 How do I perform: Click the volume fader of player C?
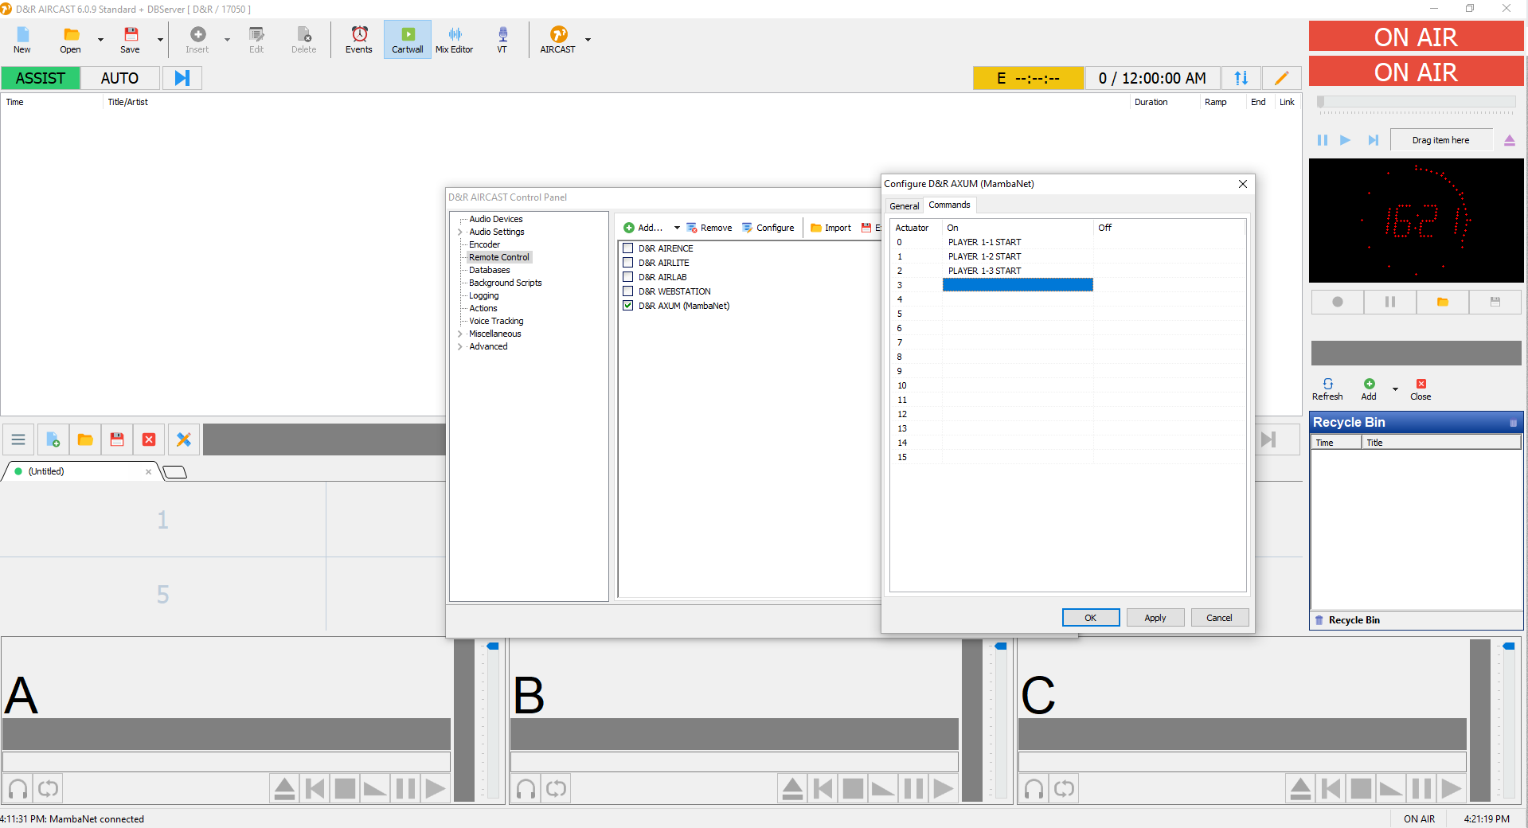pyautogui.click(x=1508, y=646)
